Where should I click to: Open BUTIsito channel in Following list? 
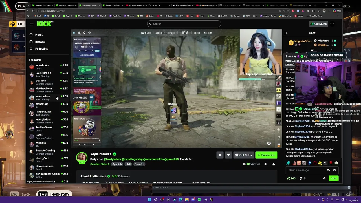click(x=49, y=82)
